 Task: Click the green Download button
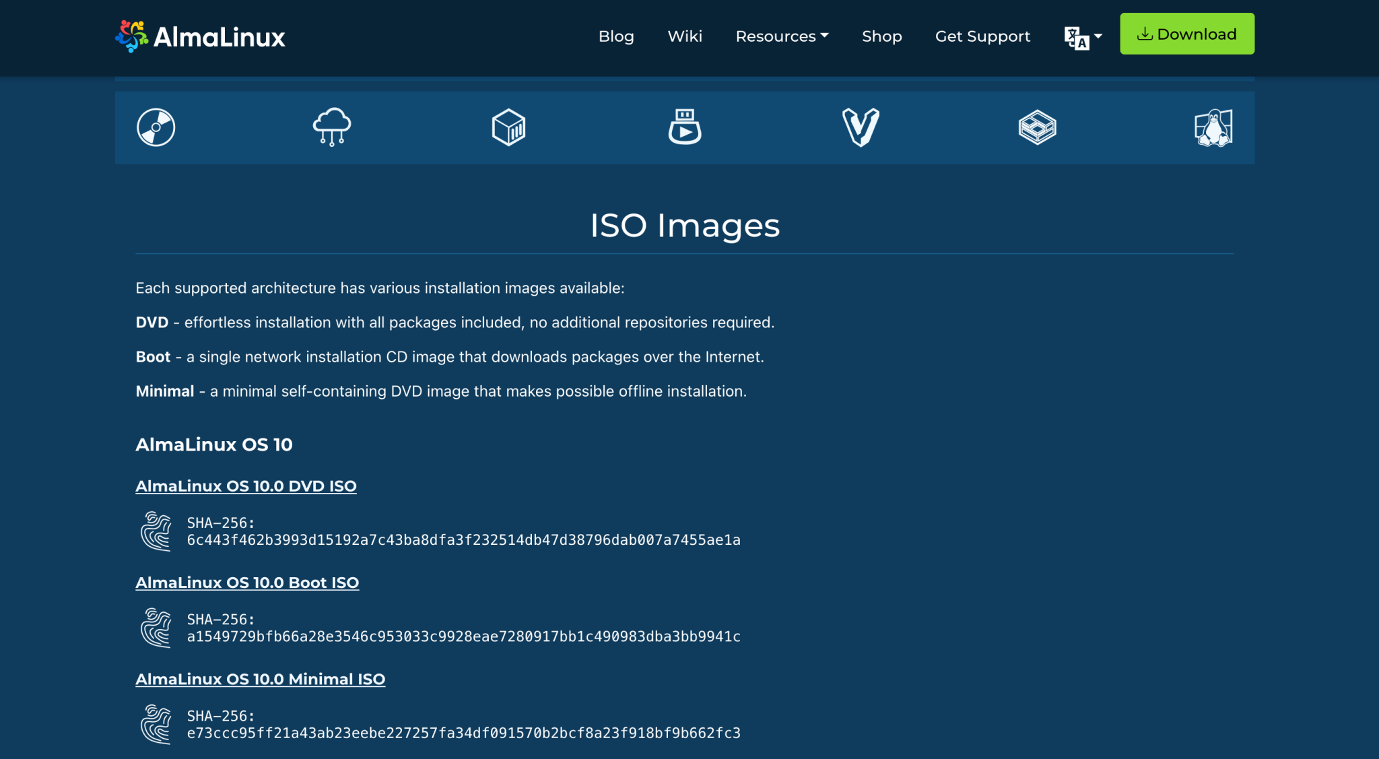click(x=1186, y=34)
